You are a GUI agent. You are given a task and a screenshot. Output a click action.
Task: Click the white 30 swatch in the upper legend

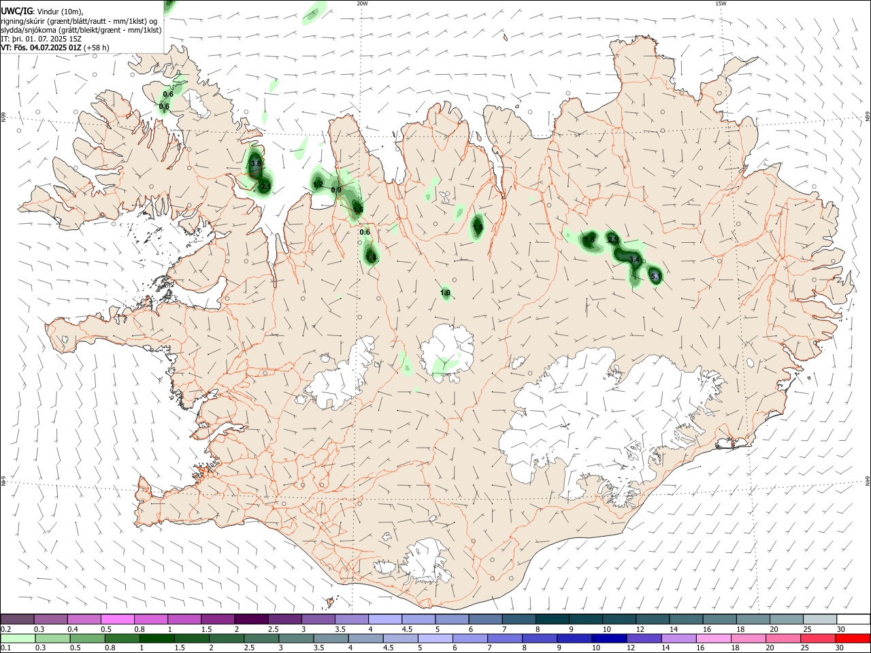[853, 619]
